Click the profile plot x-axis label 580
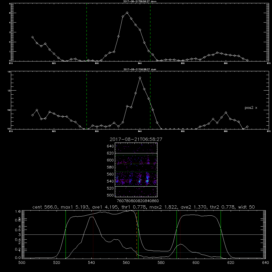Screen dimensions: 272x272 click(161, 263)
